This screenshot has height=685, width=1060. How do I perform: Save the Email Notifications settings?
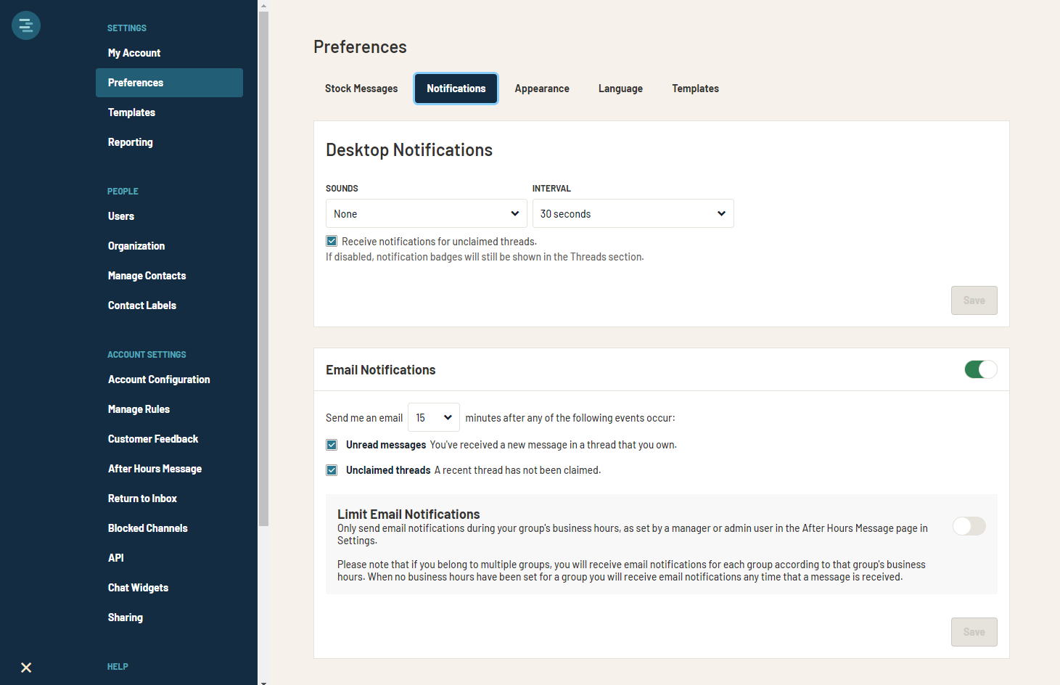(974, 632)
